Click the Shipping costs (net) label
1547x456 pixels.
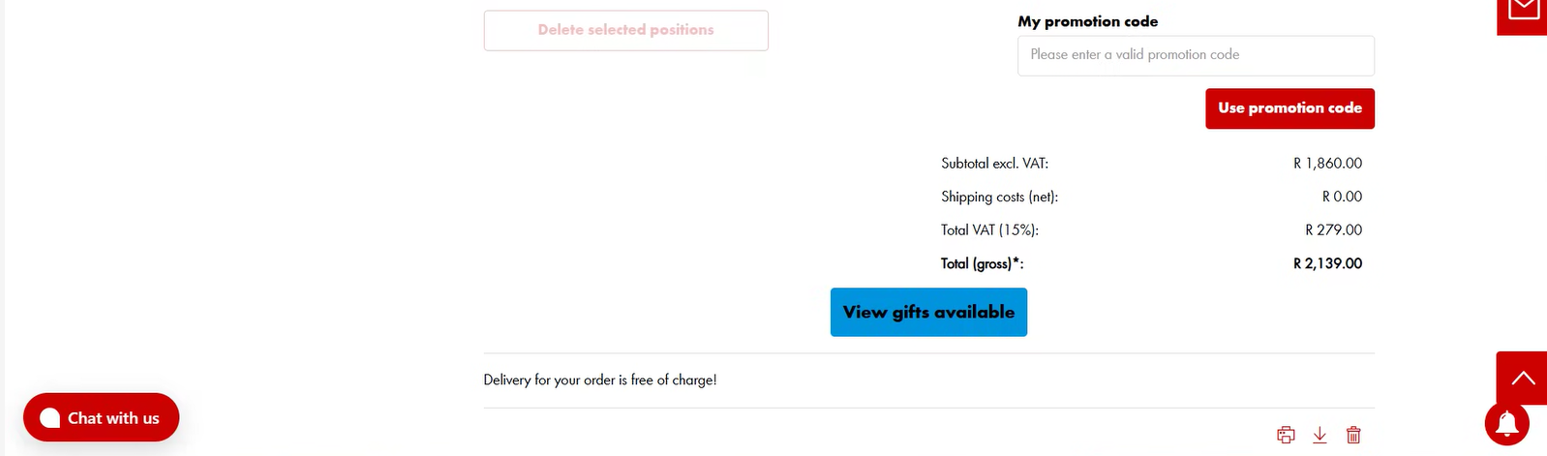click(999, 197)
